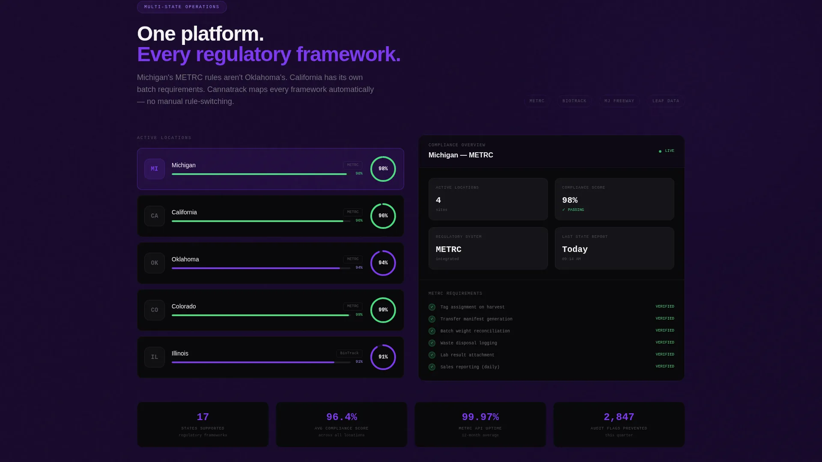Click the IL state badge icon

click(155, 357)
